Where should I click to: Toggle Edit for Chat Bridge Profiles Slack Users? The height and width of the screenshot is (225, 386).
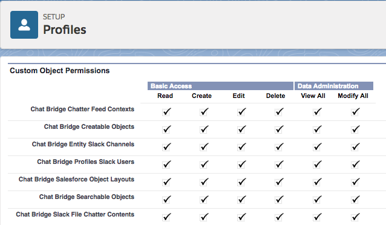pos(241,165)
